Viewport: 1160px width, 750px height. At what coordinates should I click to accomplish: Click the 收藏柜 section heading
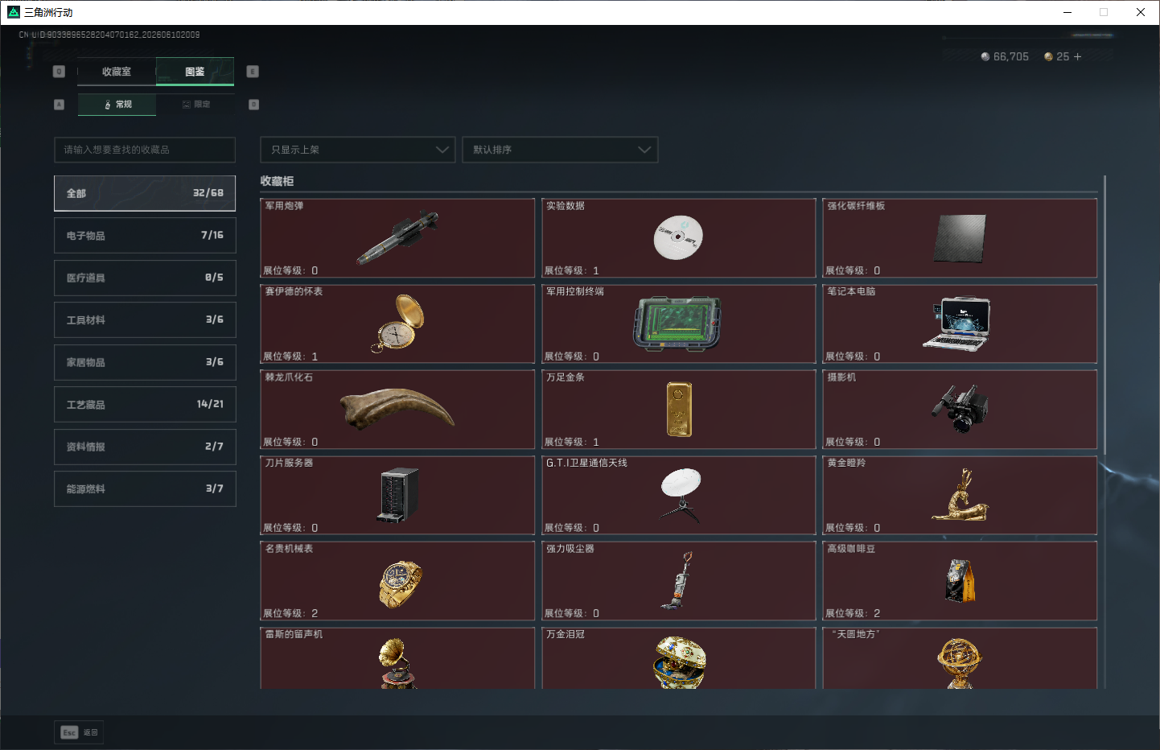click(x=277, y=181)
